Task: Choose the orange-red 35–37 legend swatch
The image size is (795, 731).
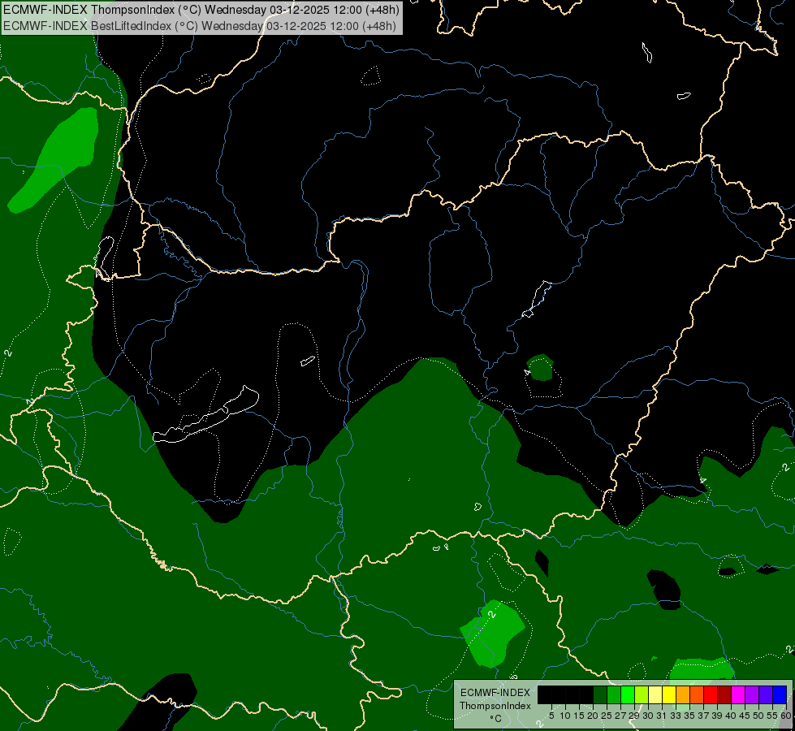Action: (697, 694)
